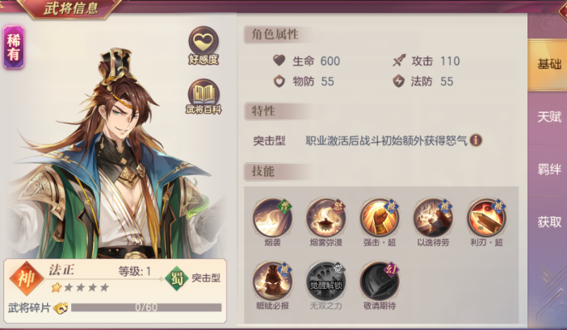Open the 武将百科 book icon
This screenshot has height=330, width=567.
[x=204, y=96]
